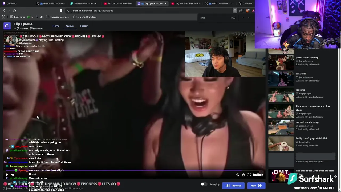341x192 pixels.
Task: Seek along the purple video progress bar
Action: [x=134, y=170]
